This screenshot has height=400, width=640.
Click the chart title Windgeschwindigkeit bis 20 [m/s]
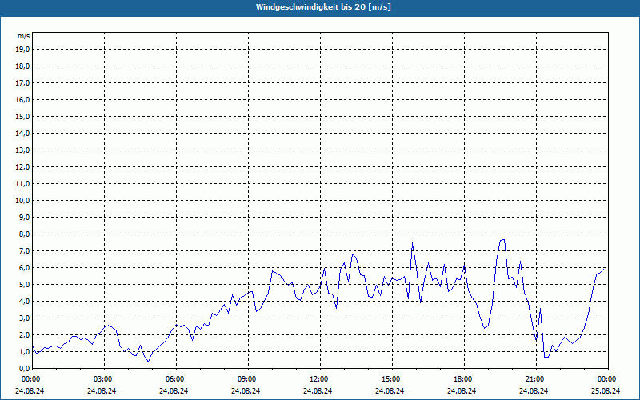pos(324,7)
